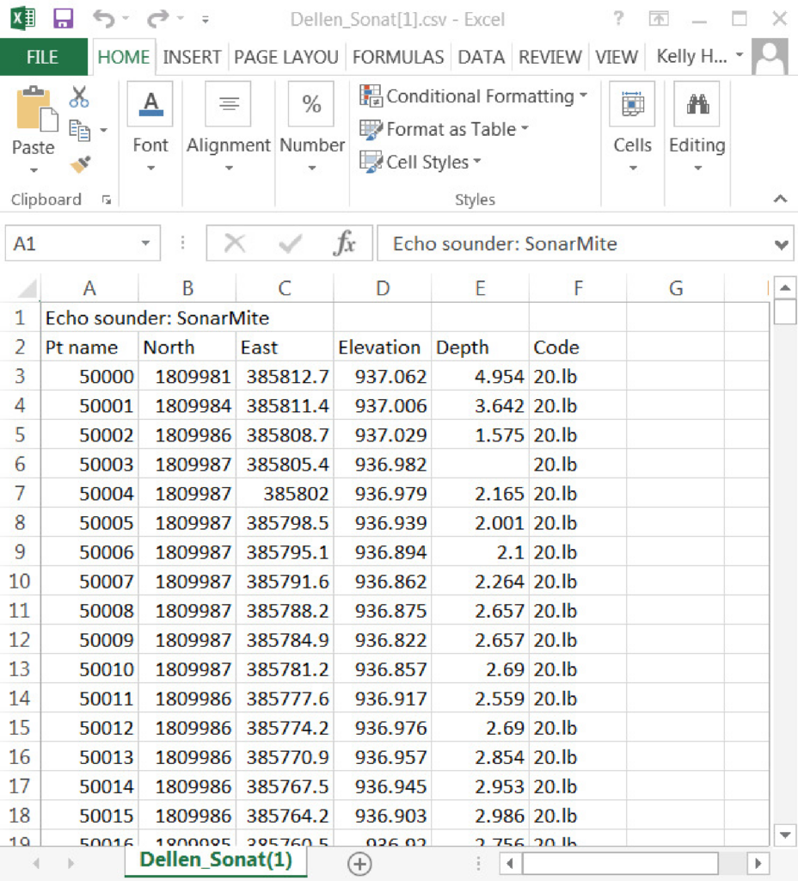Add a new sheet with plus icon
The height and width of the screenshot is (881, 798).
coord(359,864)
